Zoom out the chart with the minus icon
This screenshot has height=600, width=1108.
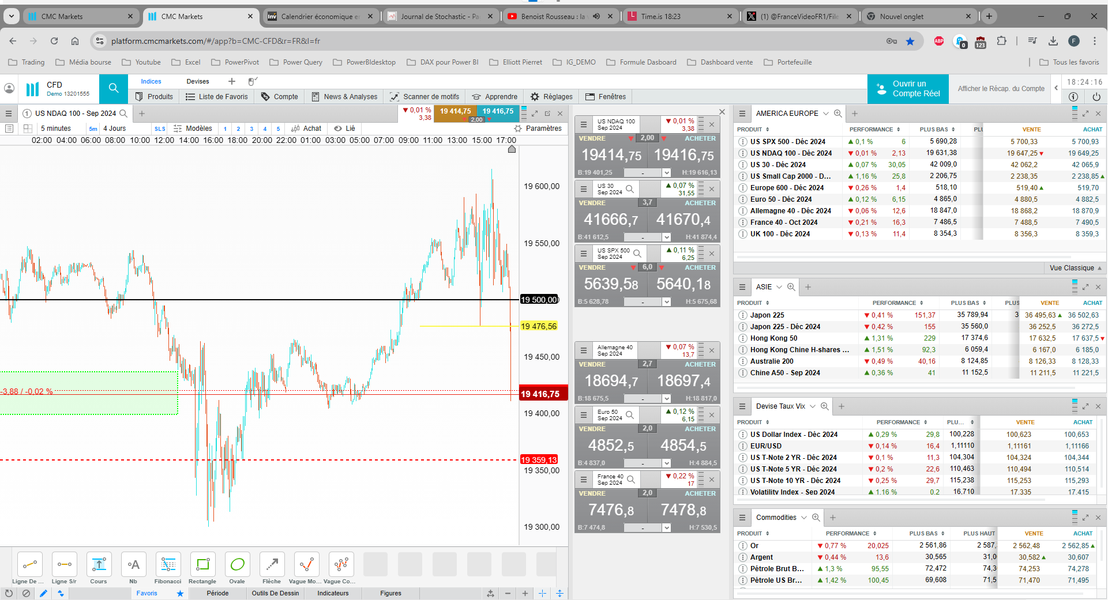pyautogui.click(x=508, y=593)
